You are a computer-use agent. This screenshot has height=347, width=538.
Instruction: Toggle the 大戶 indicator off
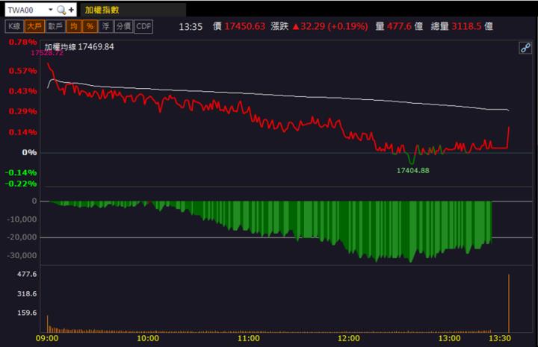click(x=34, y=26)
